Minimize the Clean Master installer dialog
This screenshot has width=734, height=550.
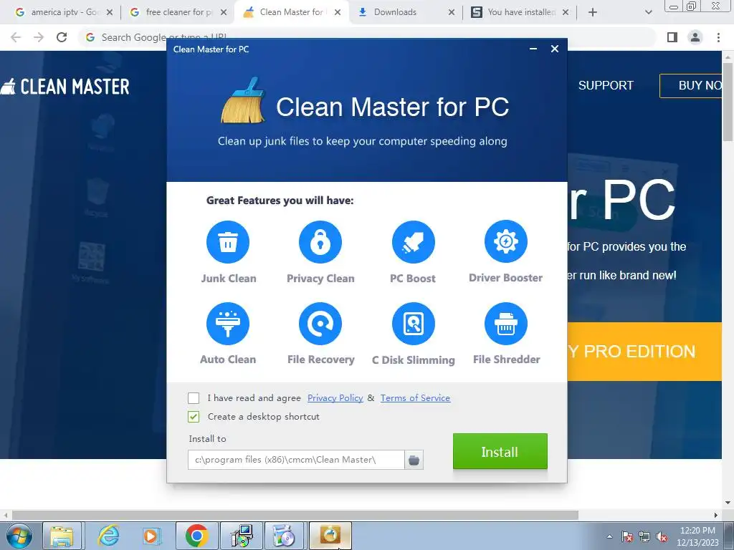533,49
